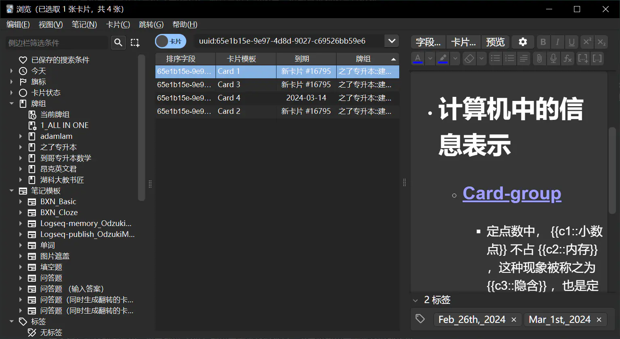Click the search magnifier icon
Screen dimensions: 620x339
[118, 42]
